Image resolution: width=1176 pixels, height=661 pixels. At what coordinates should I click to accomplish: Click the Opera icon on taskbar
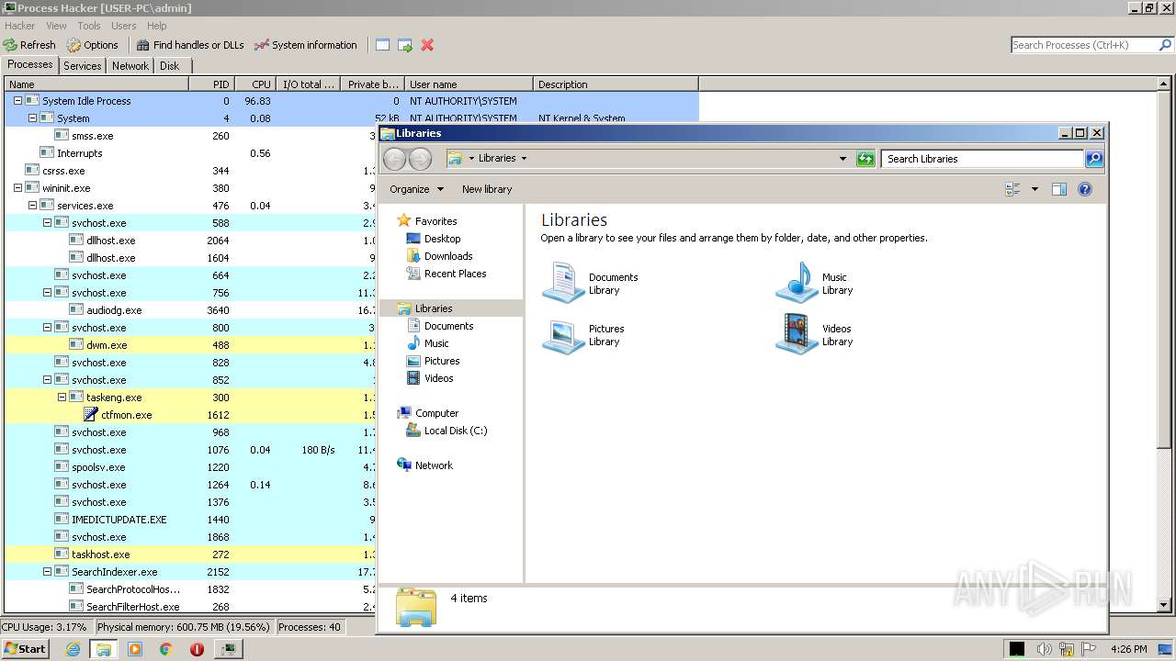click(197, 649)
